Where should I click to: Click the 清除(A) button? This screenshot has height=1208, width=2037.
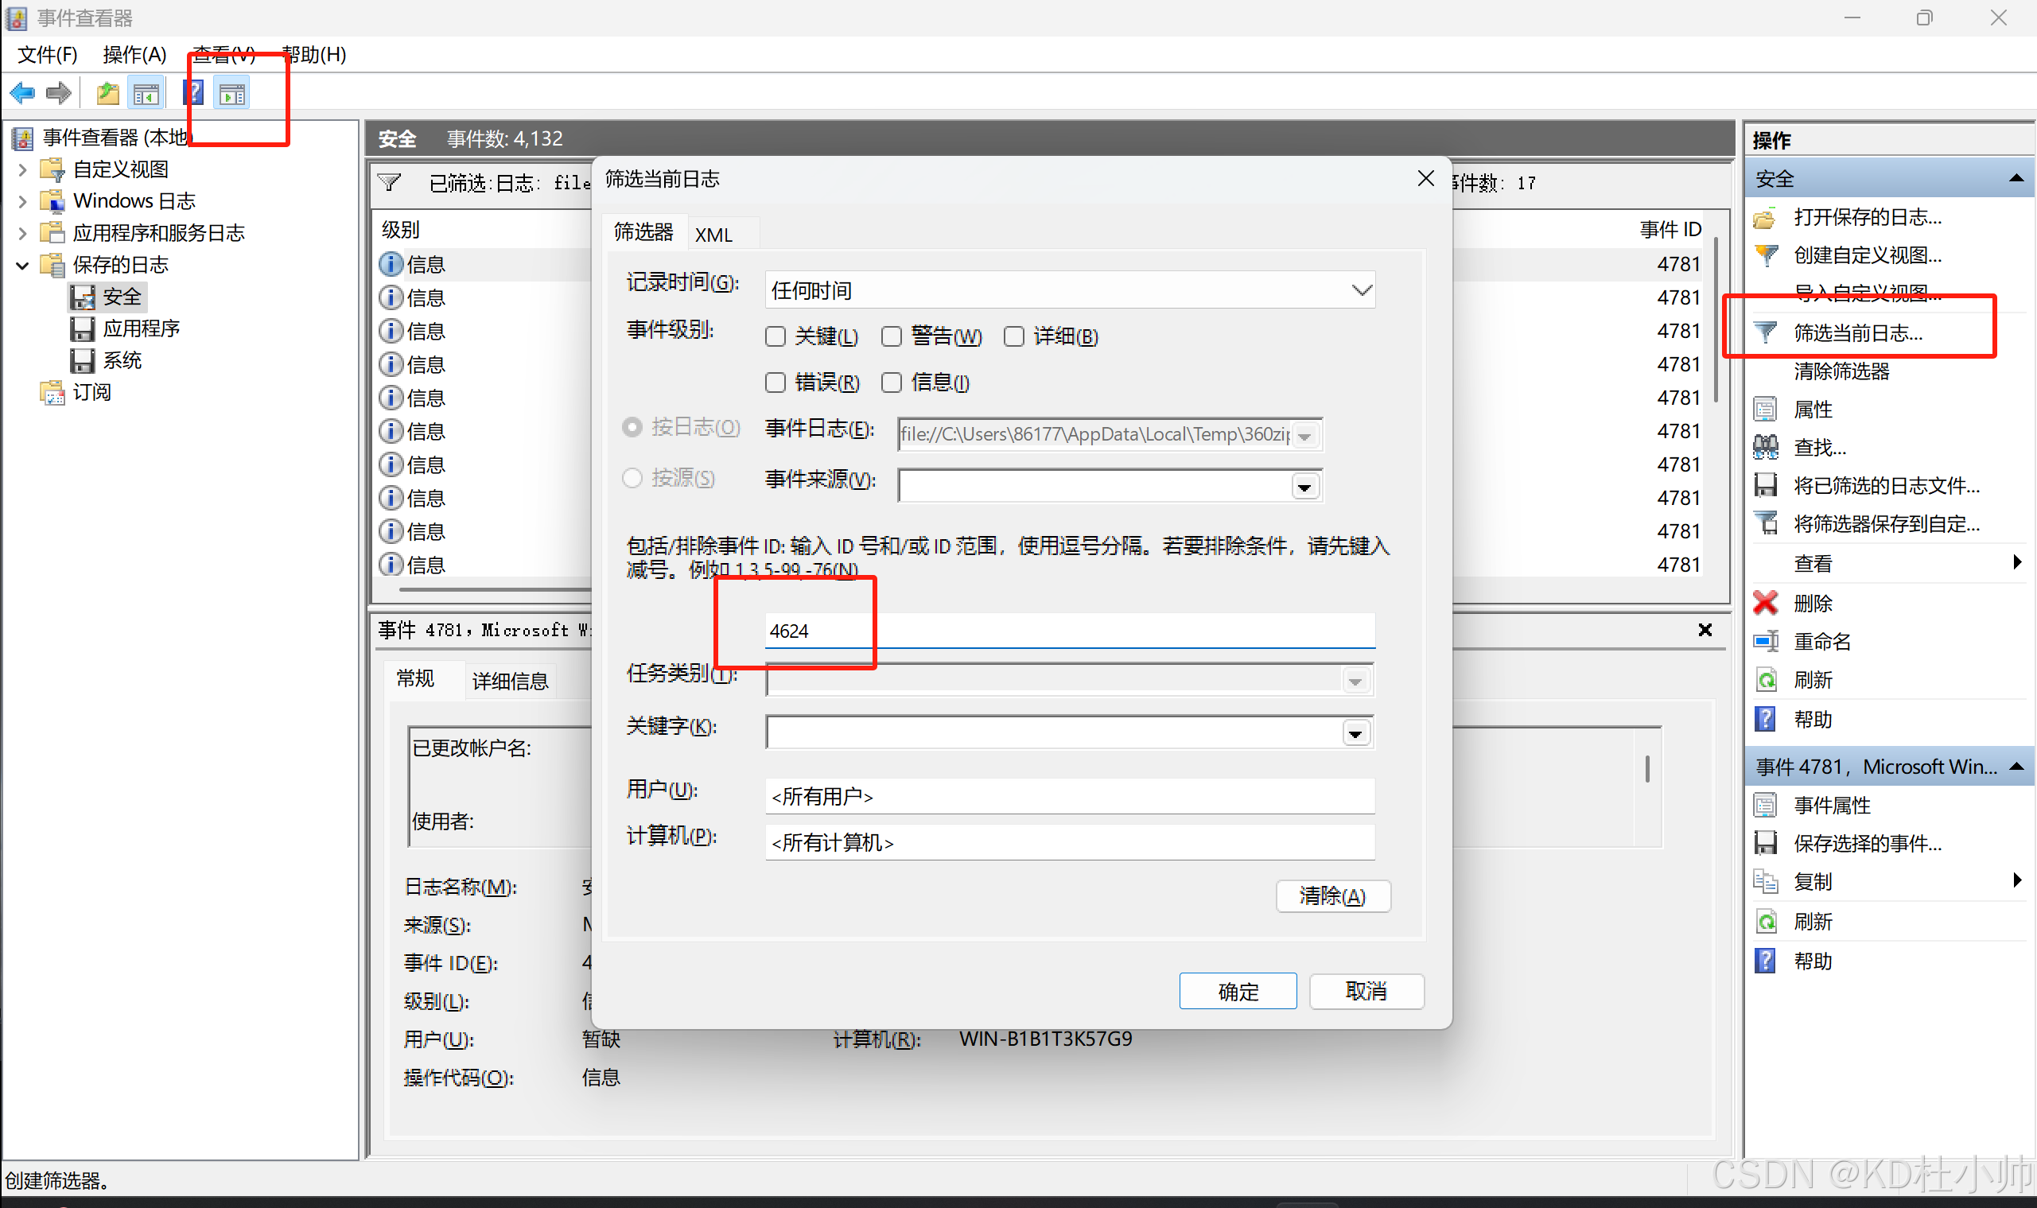coord(1332,896)
